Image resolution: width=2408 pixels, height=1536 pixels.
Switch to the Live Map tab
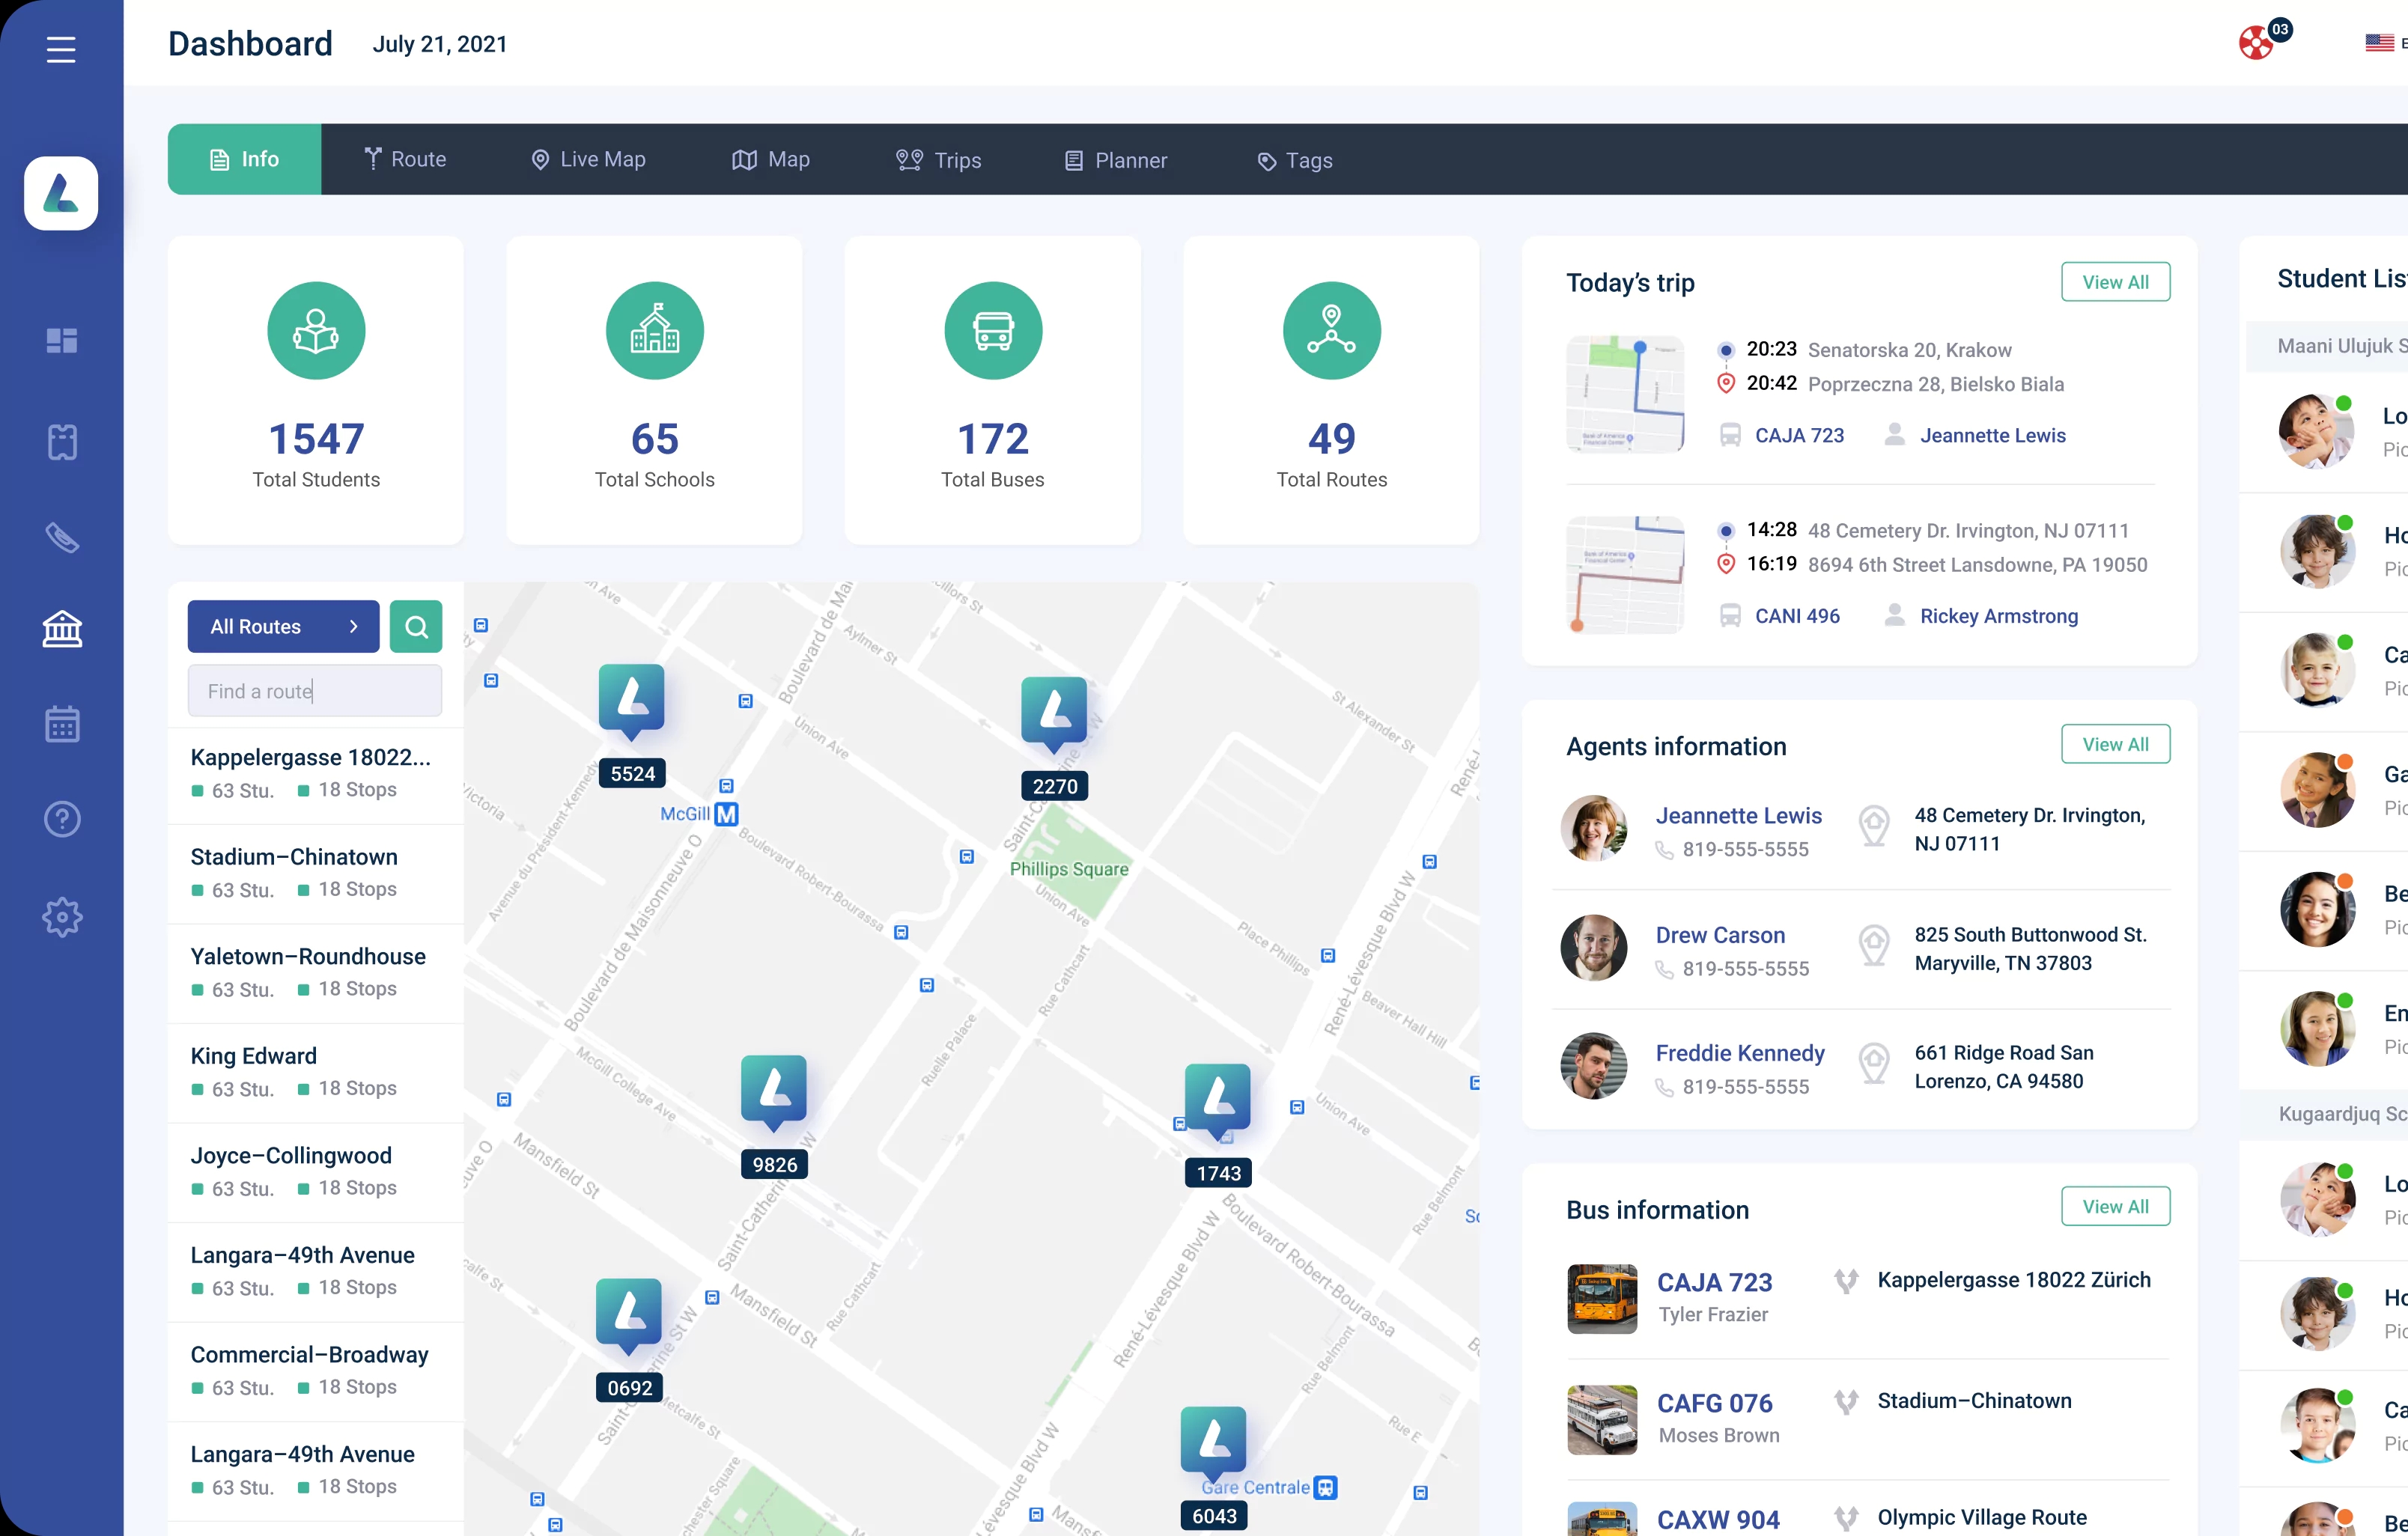588,159
